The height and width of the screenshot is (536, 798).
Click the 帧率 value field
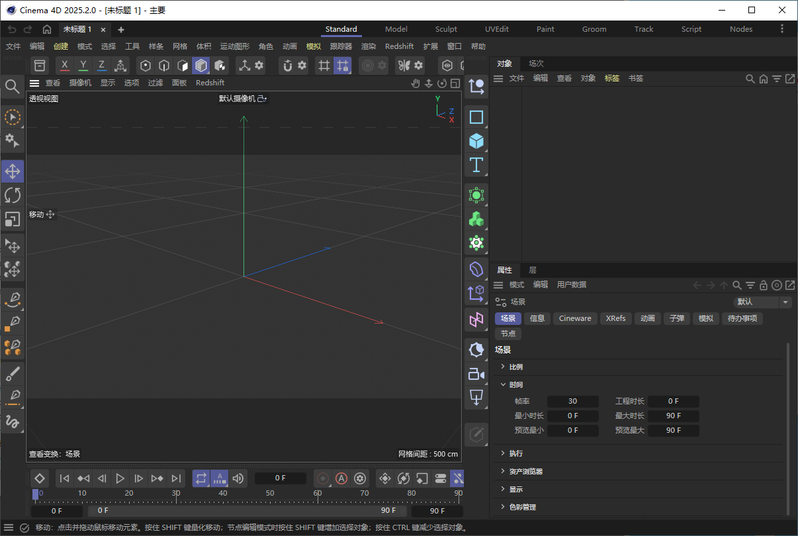573,401
